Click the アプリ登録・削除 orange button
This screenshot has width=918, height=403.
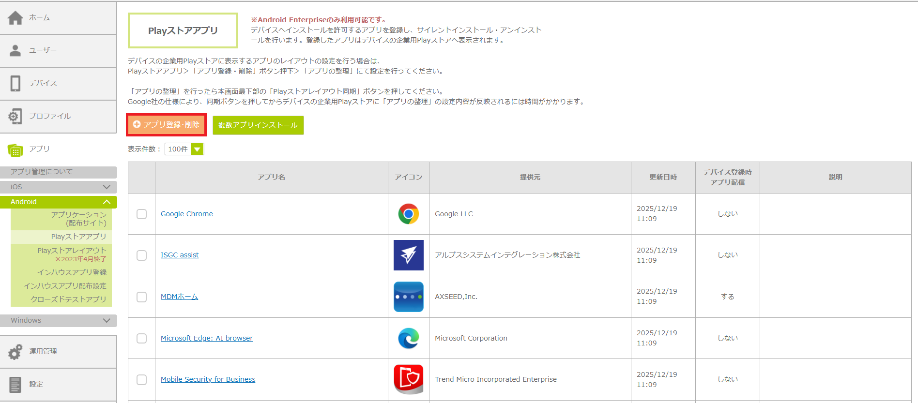pyautogui.click(x=167, y=125)
